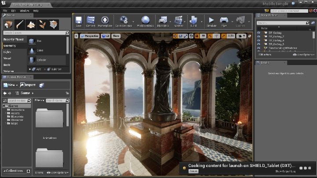
Task: Start Simulate mode
Action: coord(211,22)
